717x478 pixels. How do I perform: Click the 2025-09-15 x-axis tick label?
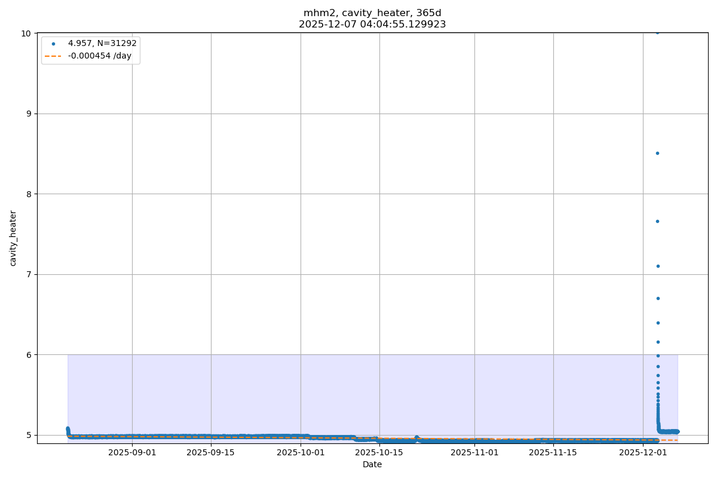[x=211, y=452]
